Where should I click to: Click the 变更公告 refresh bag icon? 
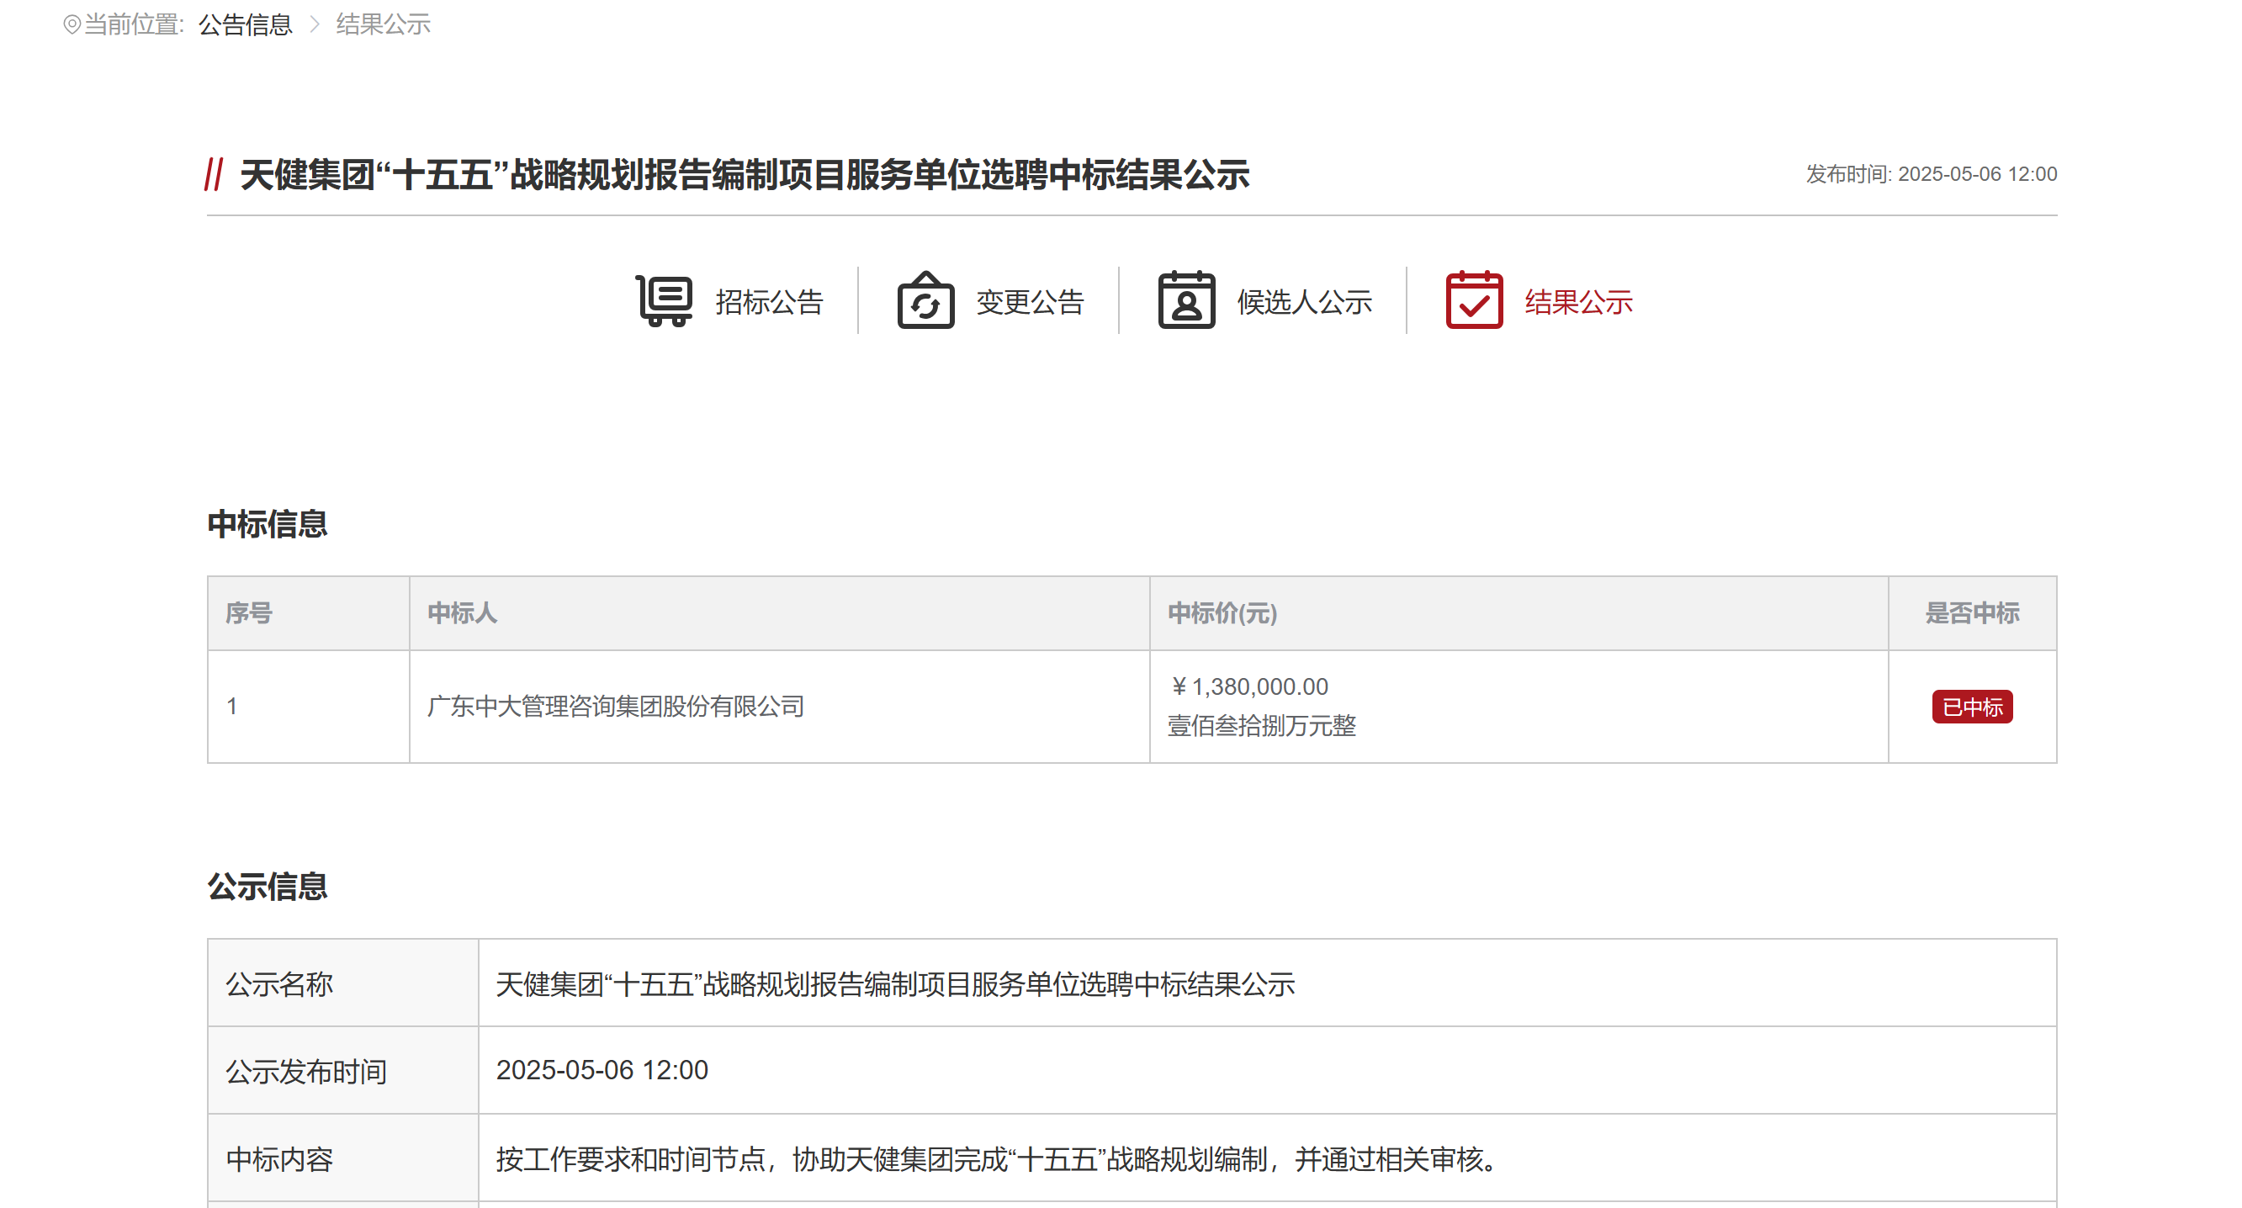(925, 301)
